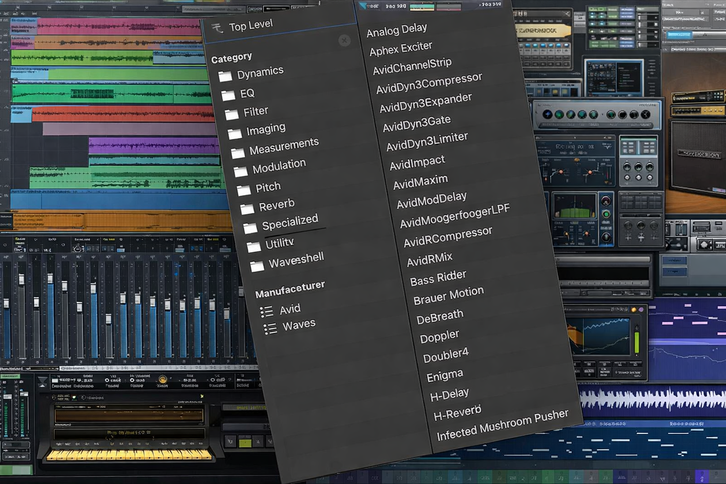
Task: Open the Imaging category folder icon
Action: 235,134
